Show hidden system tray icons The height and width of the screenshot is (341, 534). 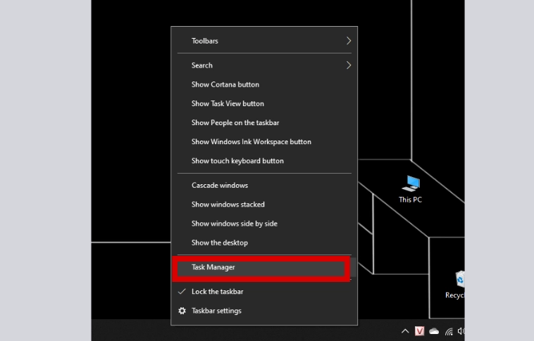click(405, 330)
